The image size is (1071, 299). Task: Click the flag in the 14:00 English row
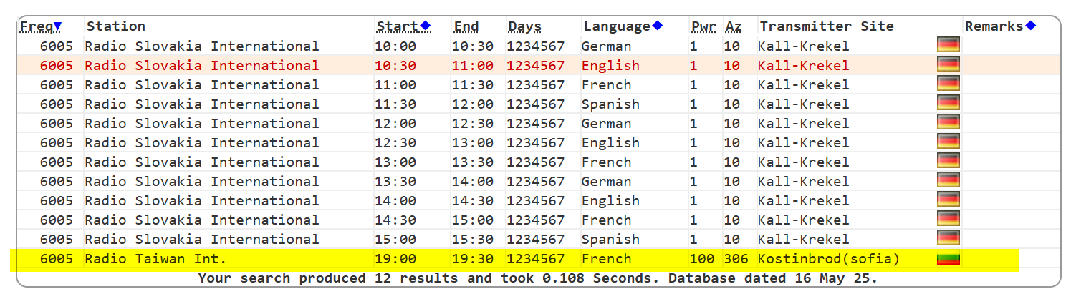[x=948, y=200]
